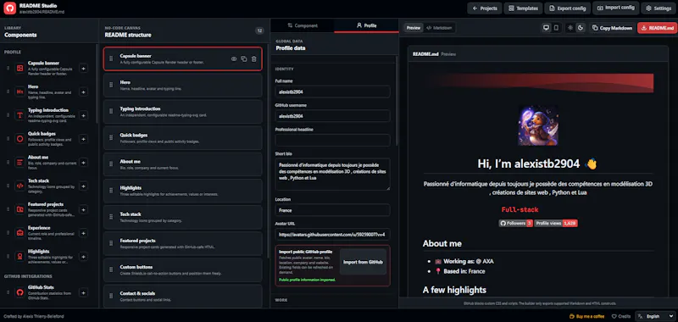Viewport: 678px width, 322px height.
Task: Click the Typing introduction library T icon
Action: pyautogui.click(x=19, y=115)
